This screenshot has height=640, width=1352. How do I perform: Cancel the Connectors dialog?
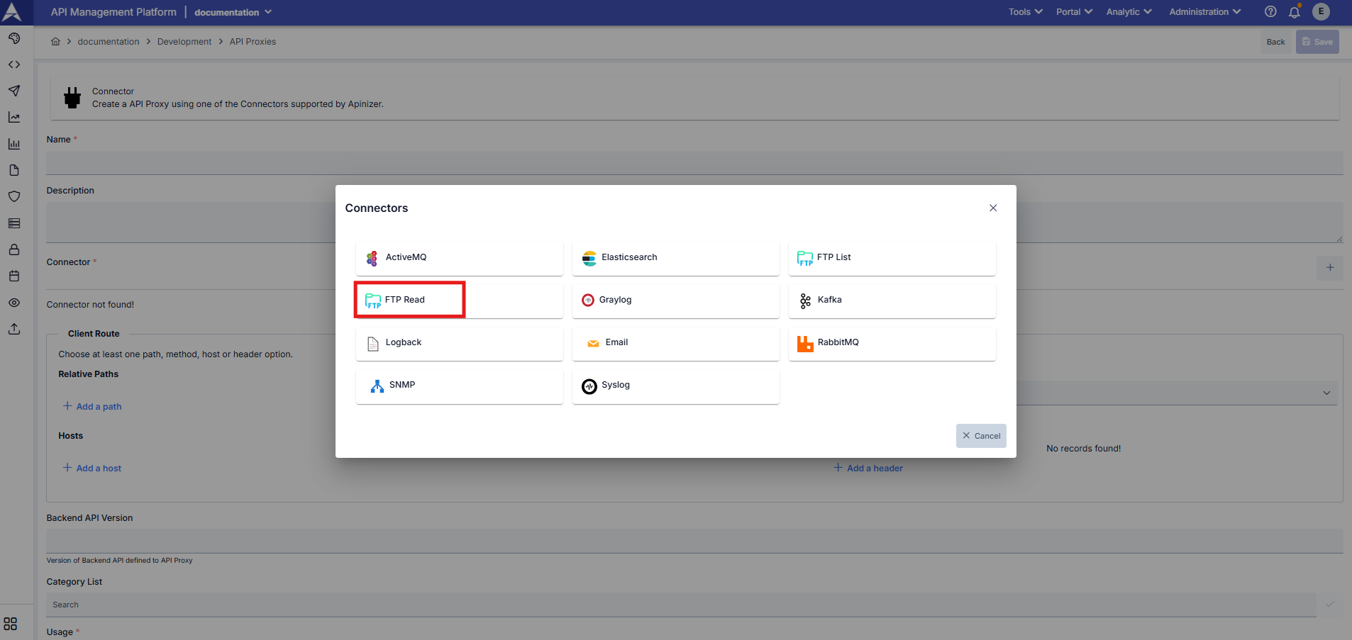pyautogui.click(x=981, y=436)
